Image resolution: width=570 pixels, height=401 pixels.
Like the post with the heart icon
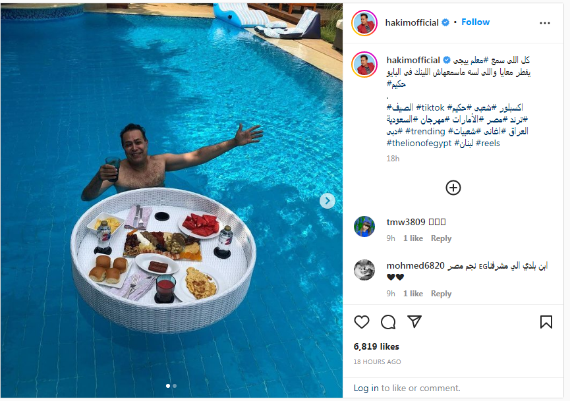(x=361, y=322)
